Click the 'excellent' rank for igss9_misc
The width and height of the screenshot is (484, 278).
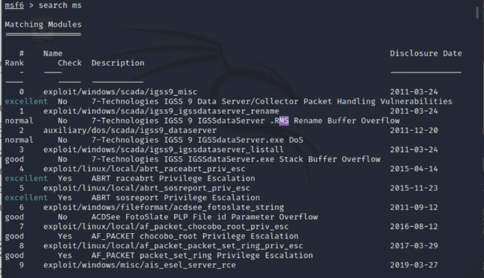pyautogui.click(x=26, y=101)
